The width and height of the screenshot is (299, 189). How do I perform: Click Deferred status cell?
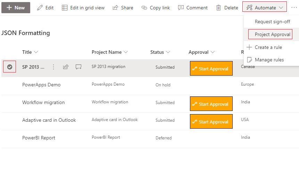[164, 138]
